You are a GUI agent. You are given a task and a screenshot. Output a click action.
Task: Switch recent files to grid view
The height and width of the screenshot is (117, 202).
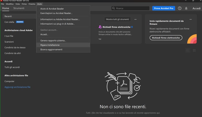click(194, 50)
